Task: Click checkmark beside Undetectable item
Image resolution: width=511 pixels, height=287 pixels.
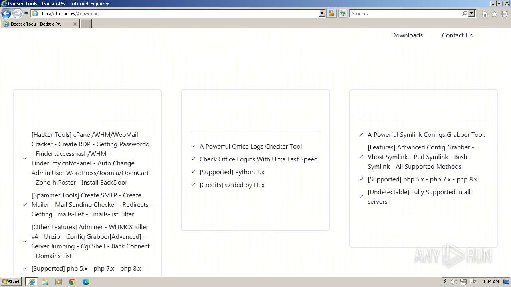Action: [361, 197]
